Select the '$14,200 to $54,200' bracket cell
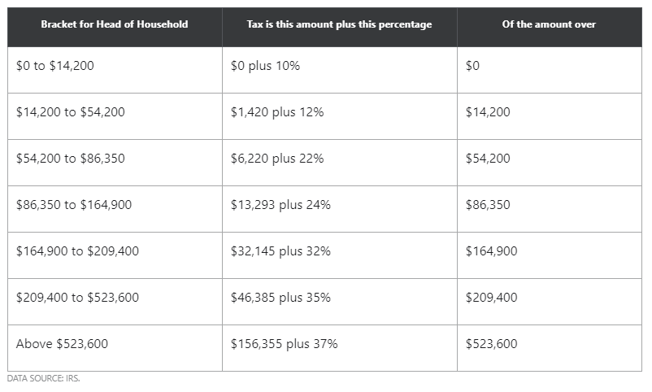Viewport: 652px width, 392px height. [x=115, y=116]
